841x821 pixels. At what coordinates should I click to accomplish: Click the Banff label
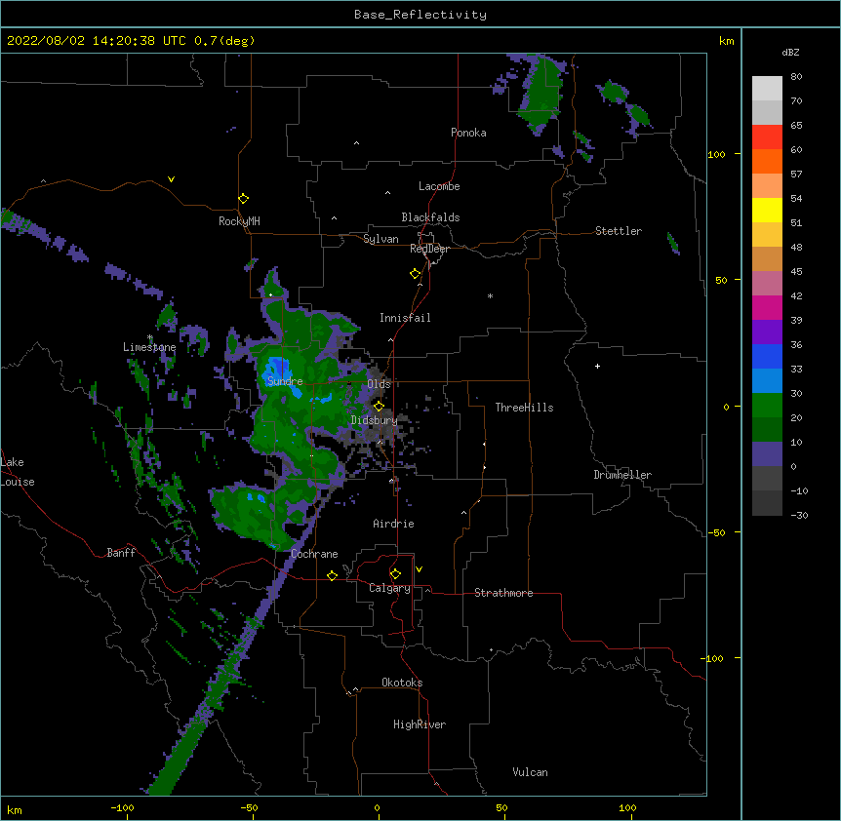(x=121, y=553)
